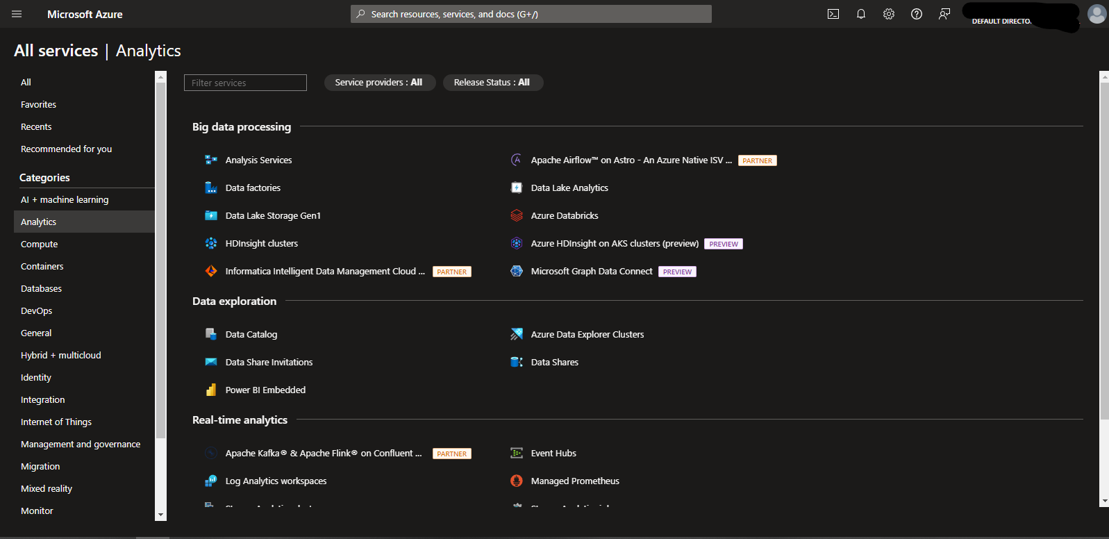The height and width of the screenshot is (539, 1109).
Task: Open Recents in the sidebar
Action: pos(36,126)
